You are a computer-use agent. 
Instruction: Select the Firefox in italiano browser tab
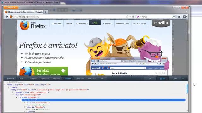pos(24,12)
